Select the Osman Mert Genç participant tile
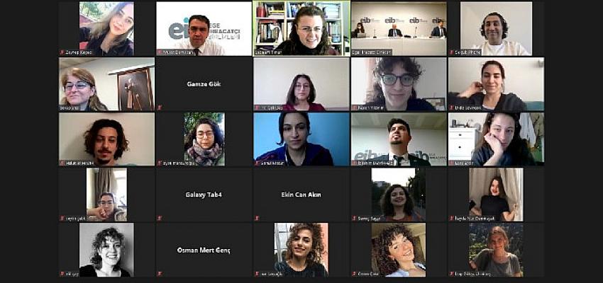 [204, 250]
